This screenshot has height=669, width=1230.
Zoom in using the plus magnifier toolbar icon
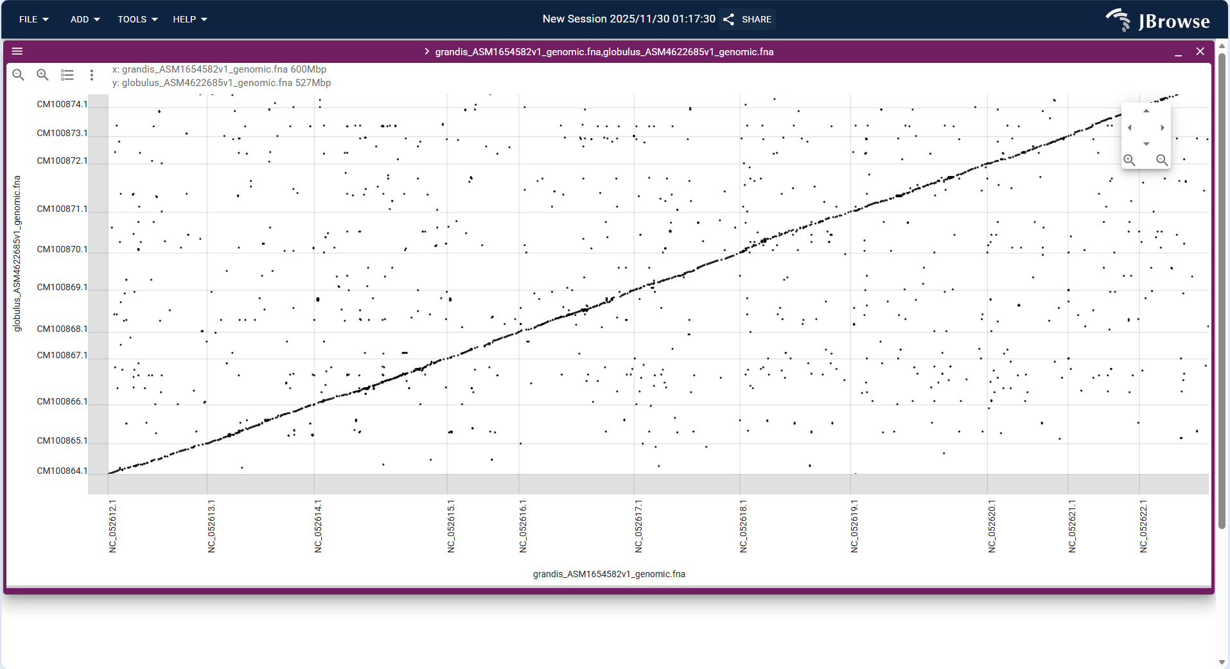point(41,74)
